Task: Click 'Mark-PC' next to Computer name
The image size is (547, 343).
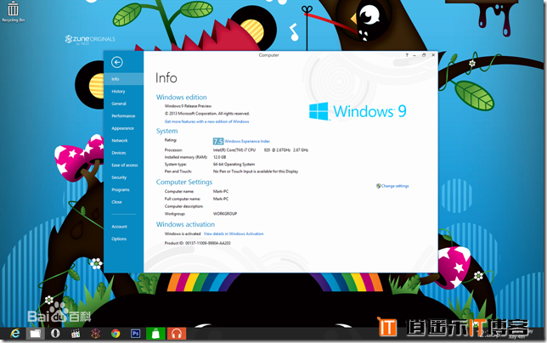Action: (x=221, y=191)
